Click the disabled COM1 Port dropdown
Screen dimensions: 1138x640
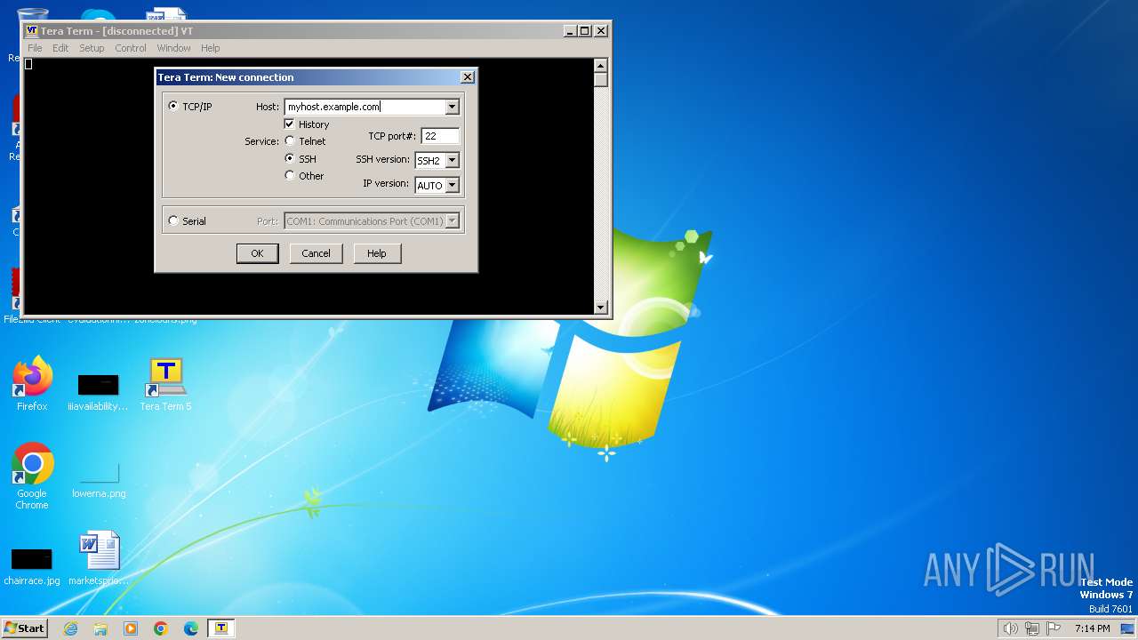(x=372, y=220)
